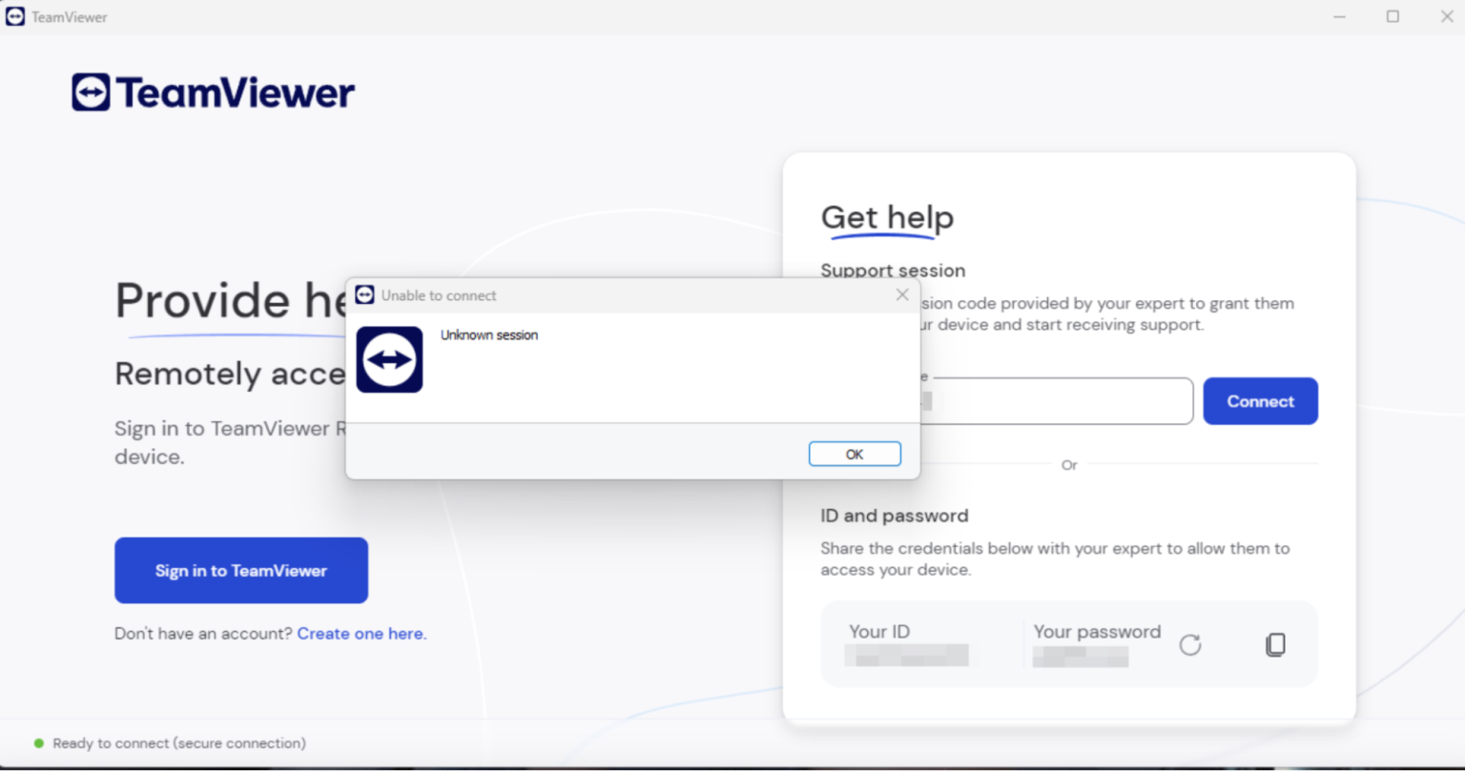Click the Get help heading
The width and height of the screenshot is (1465, 771).
click(x=887, y=217)
